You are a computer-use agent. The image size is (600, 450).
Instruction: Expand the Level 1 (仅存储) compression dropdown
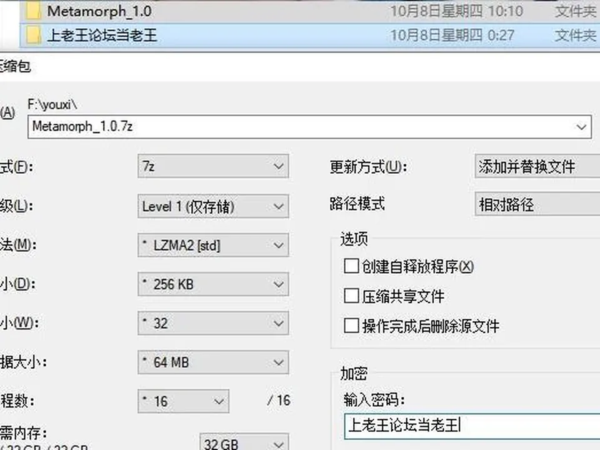click(213, 206)
